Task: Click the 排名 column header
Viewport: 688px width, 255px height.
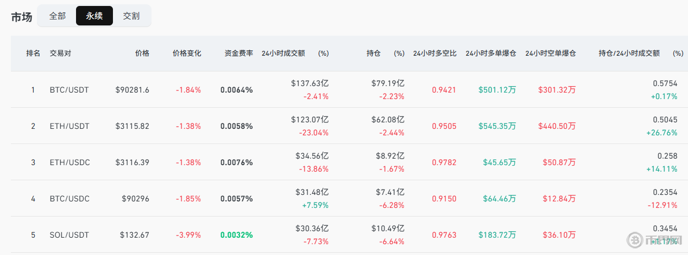Action: pyautogui.click(x=33, y=54)
